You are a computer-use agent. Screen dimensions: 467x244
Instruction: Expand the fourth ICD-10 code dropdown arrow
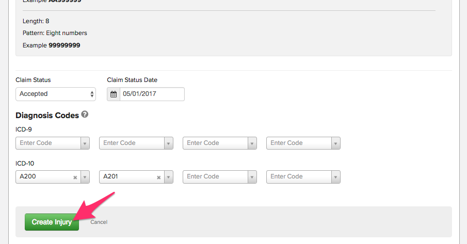pyautogui.click(x=335, y=177)
